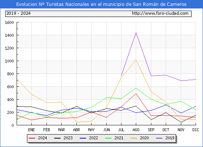Click the ABR month axis label
The height and width of the screenshot is (147, 203).
[76, 130]
